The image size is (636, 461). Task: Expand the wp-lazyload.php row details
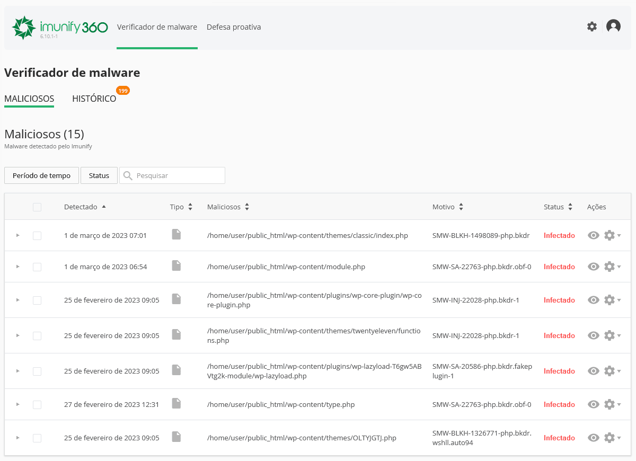(17, 371)
